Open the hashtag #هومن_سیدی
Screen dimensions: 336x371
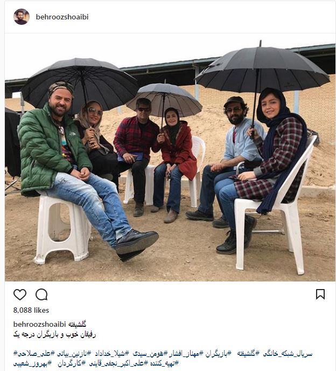click(x=150, y=354)
